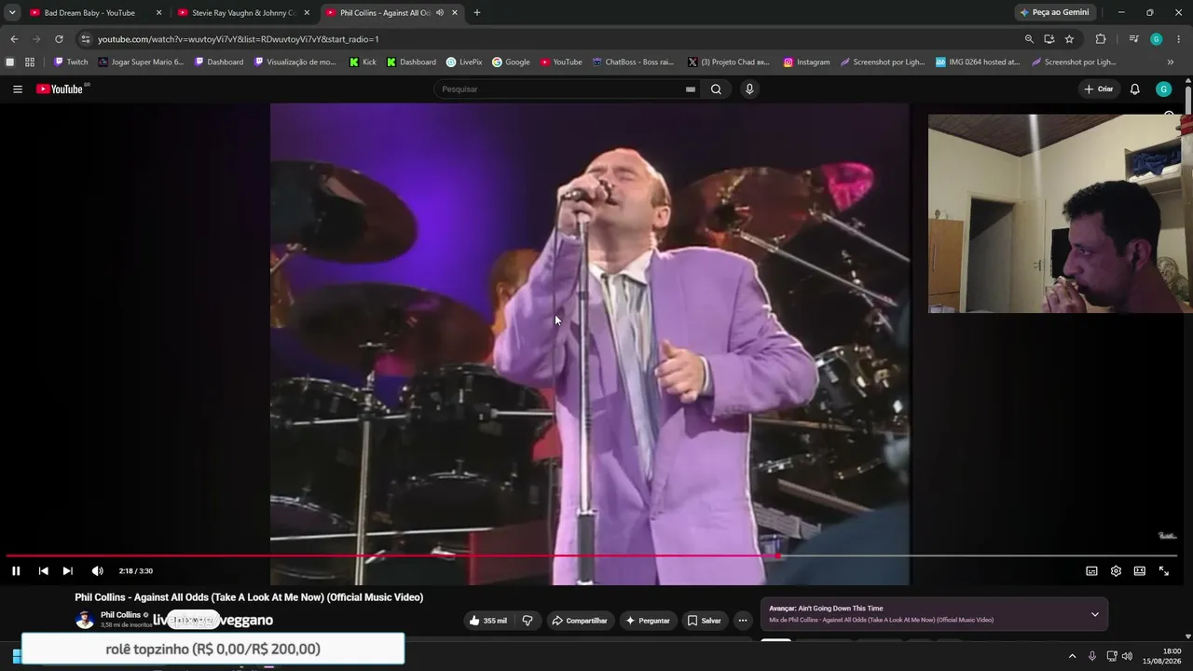The width and height of the screenshot is (1193, 671).
Task: Open video player settings gear
Action: 1116,571
